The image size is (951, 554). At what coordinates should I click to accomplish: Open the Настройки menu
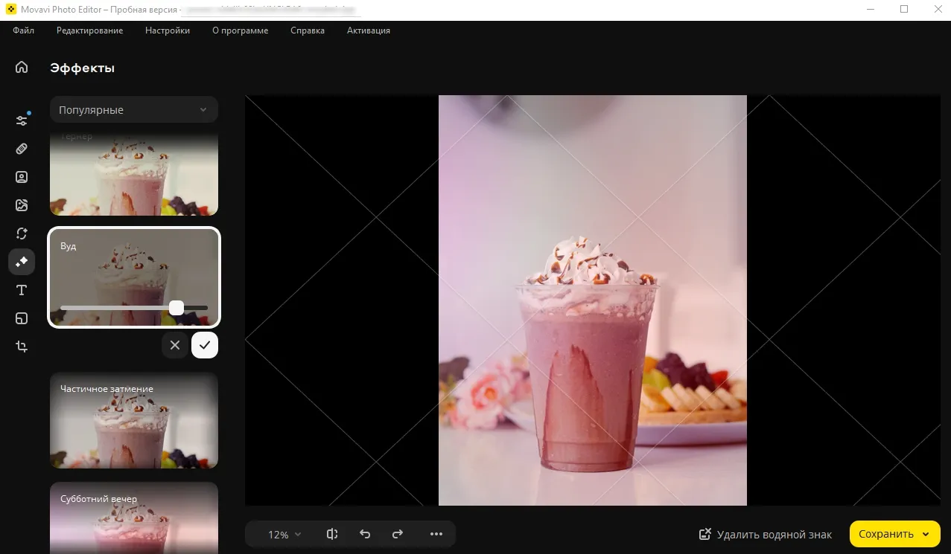tap(167, 30)
